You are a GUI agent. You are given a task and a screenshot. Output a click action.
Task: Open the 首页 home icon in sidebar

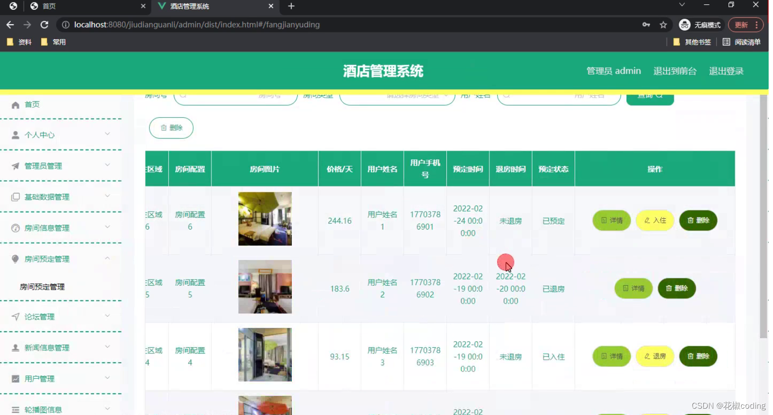15,105
